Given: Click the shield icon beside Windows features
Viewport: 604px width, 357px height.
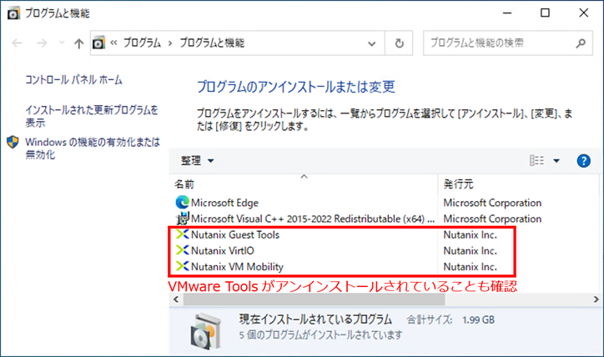Looking at the screenshot, I should tap(13, 142).
